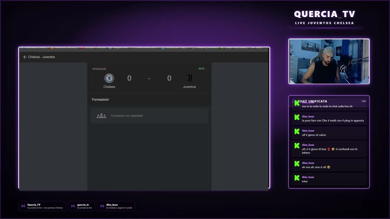Click the broadcast icon in the Alex_kuso follow alert
This screenshot has height=219, width=390.
pos(102,206)
